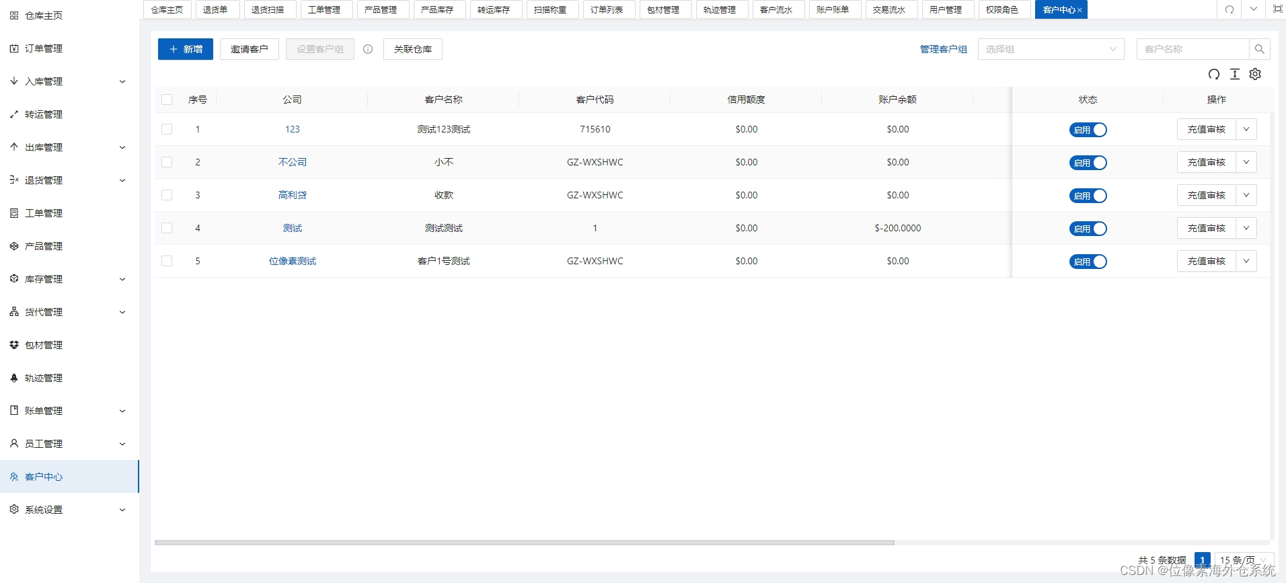Viewport: 1286px width, 583px height.
Task: Toggle fullscreen icon at top right
Action: (1277, 9)
